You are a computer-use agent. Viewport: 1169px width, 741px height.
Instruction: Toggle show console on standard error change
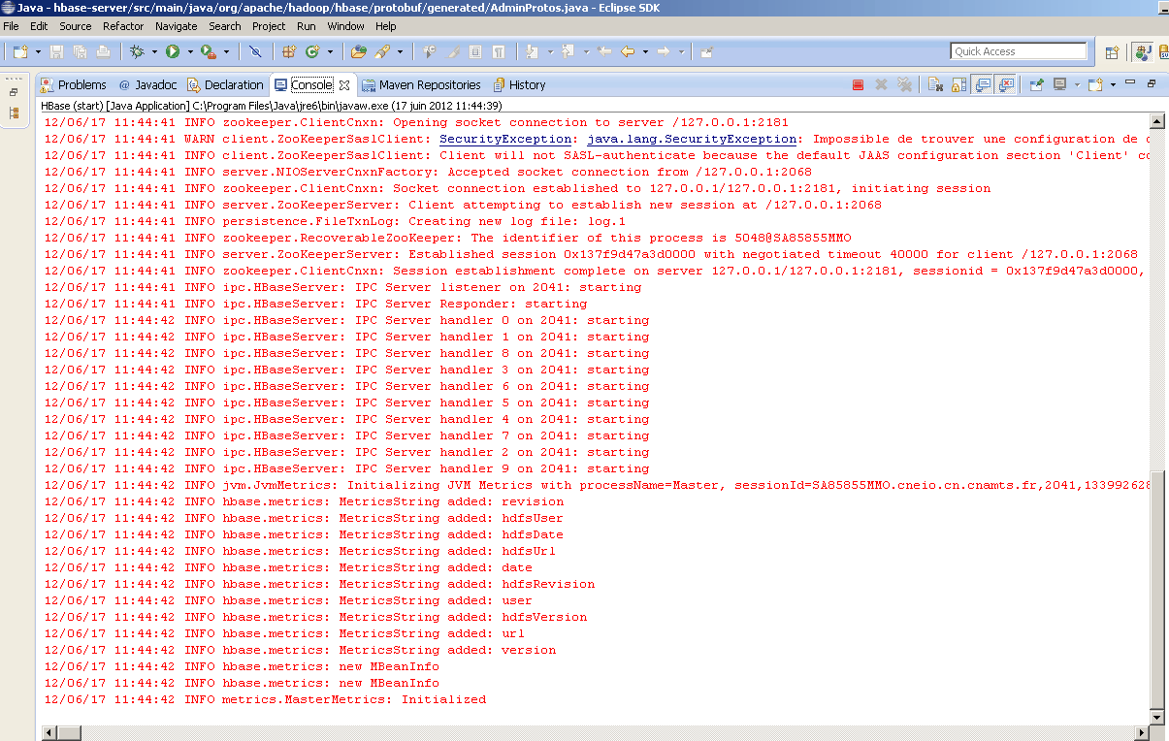pyautogui.click(x=1006, y=84)
